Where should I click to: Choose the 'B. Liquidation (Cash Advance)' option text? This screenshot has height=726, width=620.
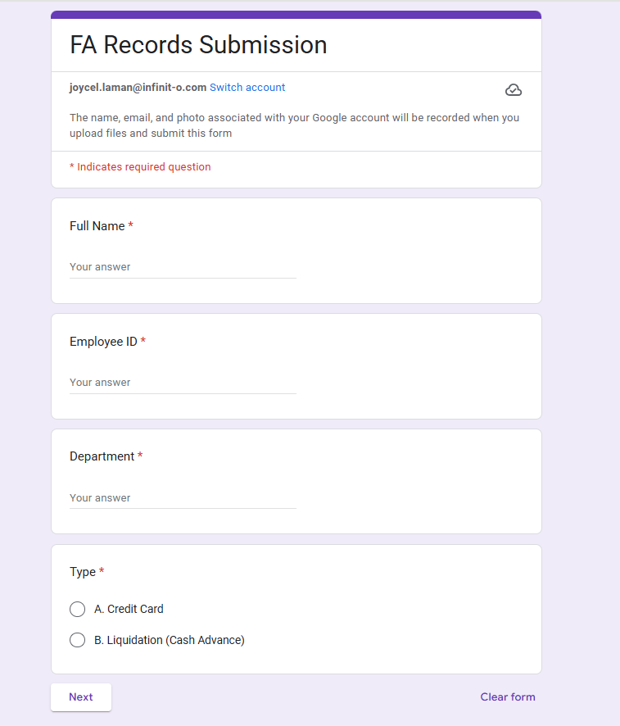170,640
